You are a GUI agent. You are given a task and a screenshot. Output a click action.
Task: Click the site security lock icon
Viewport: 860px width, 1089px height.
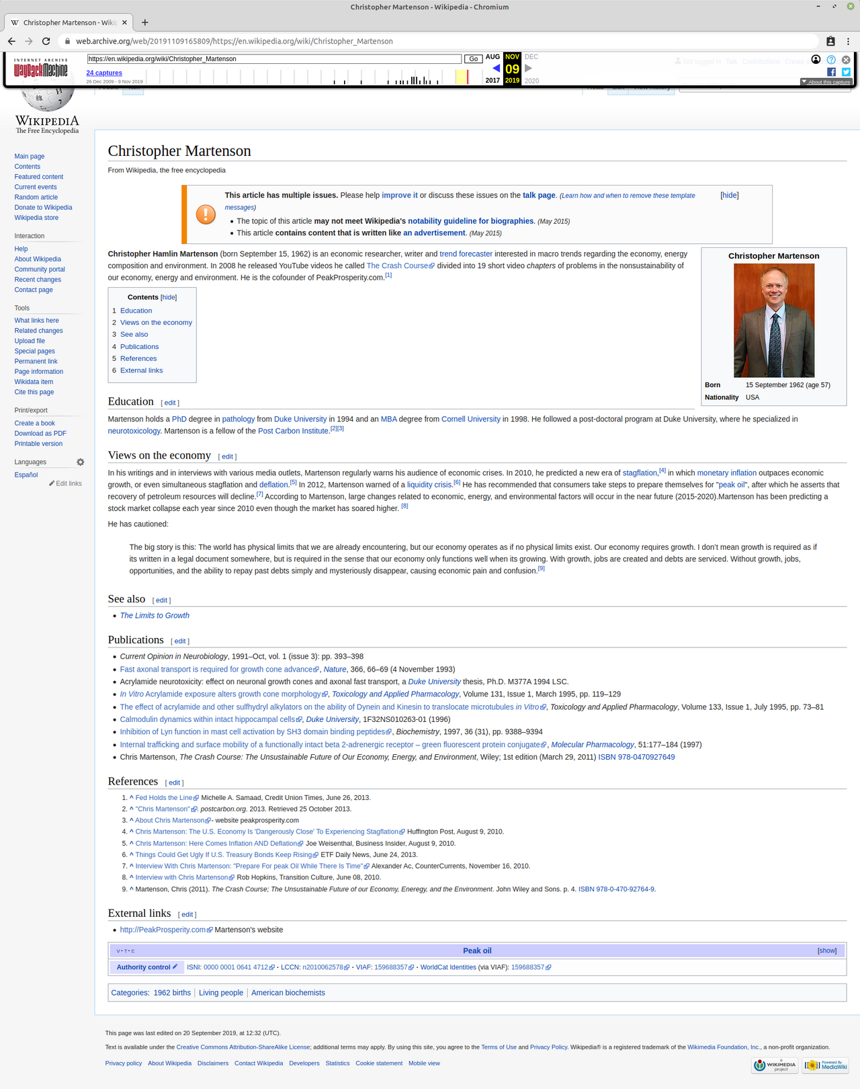tap(67, 41)
